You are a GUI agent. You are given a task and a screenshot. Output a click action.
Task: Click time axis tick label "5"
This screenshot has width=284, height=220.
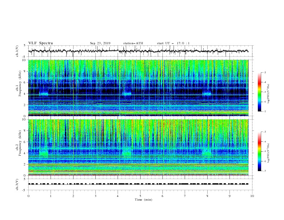click(x=140, y=196)
